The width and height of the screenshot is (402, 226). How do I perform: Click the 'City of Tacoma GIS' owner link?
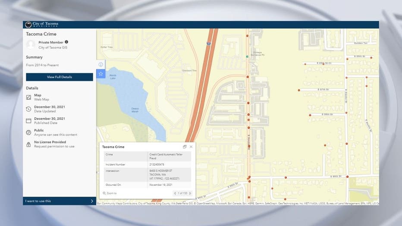pos(53,47)
